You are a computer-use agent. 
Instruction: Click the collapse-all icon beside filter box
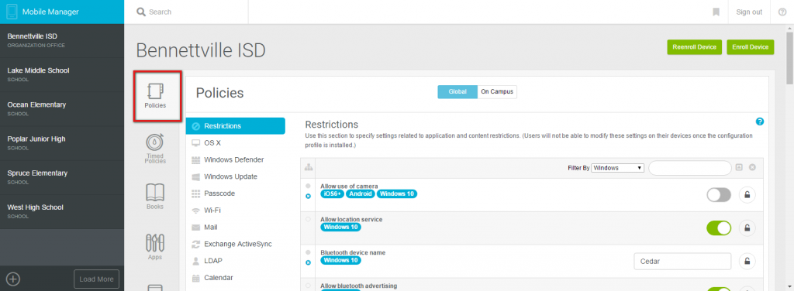coord(739,167)
